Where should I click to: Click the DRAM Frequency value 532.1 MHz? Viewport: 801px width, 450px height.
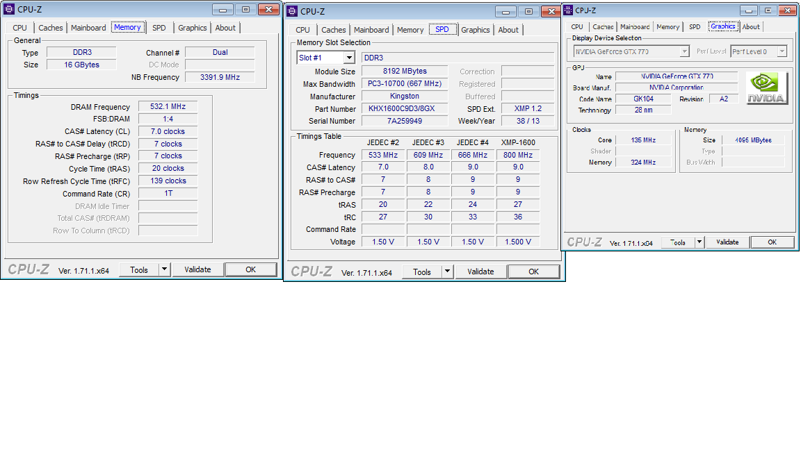coord(168,107)
